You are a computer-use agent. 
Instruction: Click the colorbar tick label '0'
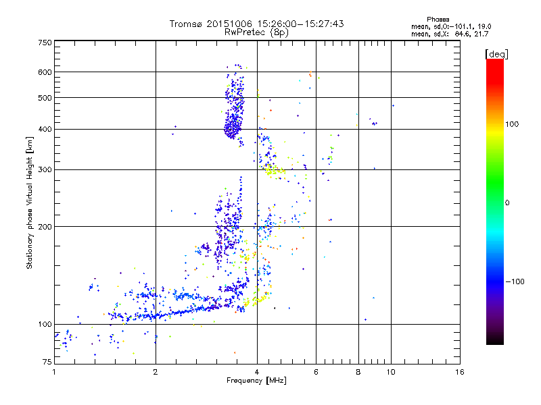point(507,202)
